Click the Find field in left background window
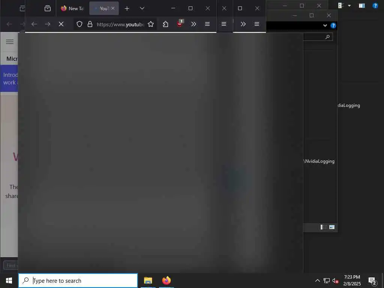The image size is (384, 288). tap(10, 265)
